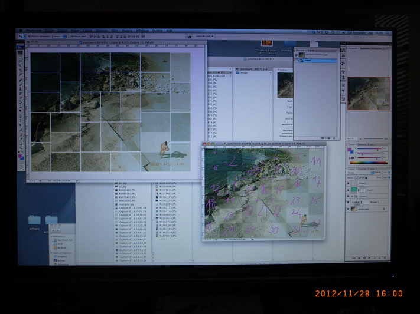Open Spotlight search in the menu bar
Screen dimensions: 420x314
pyautogui.click(x=387, y=33)
